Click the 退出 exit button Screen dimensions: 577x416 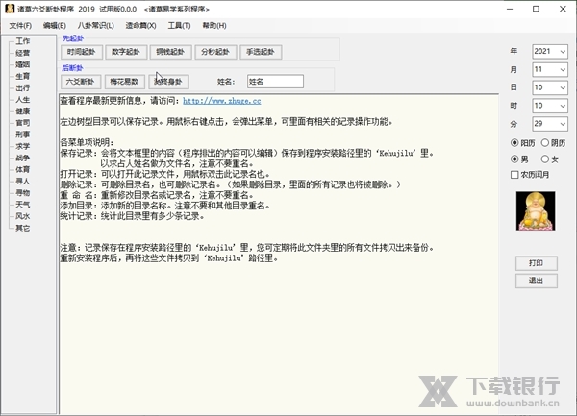tap(537, 281)
